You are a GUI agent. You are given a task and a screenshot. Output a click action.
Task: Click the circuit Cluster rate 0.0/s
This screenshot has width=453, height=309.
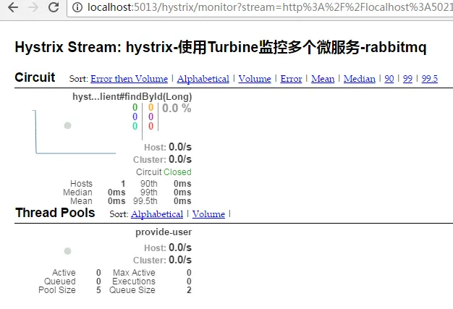click(180, 159)
